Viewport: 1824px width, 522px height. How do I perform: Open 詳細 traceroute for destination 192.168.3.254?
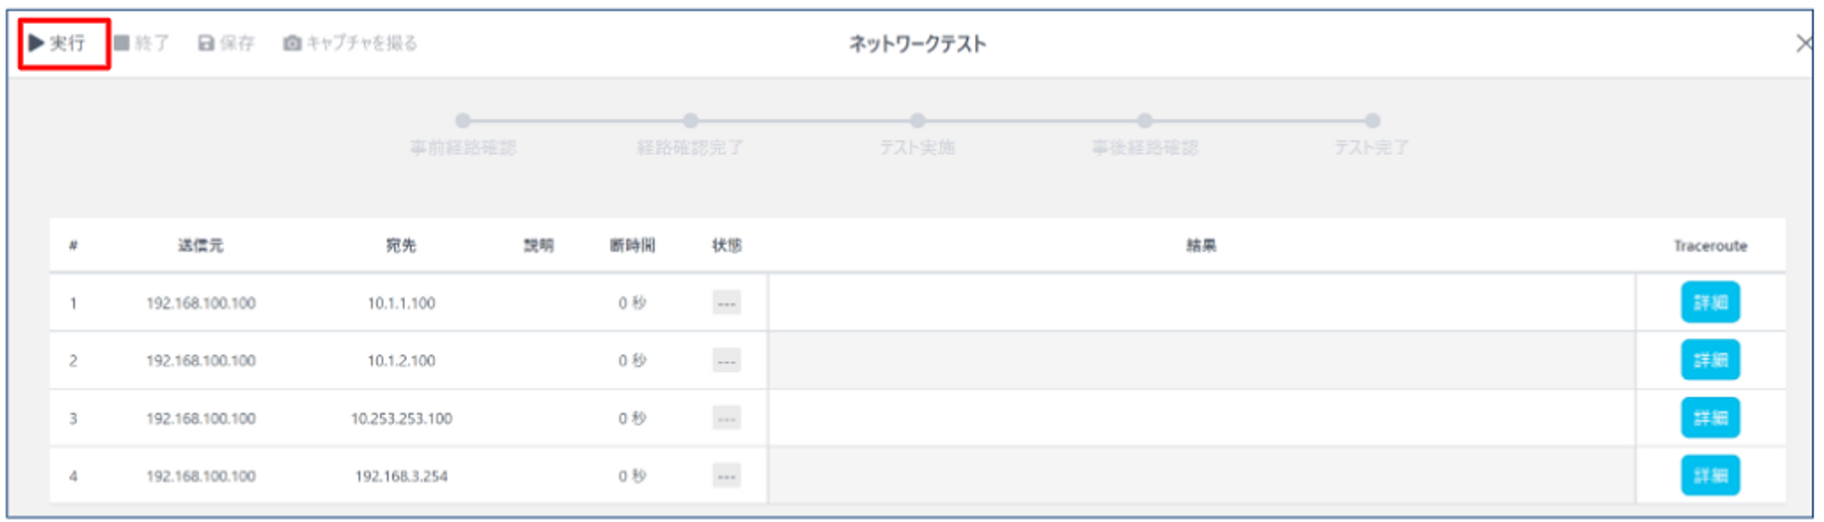(x=1710, y=475)
